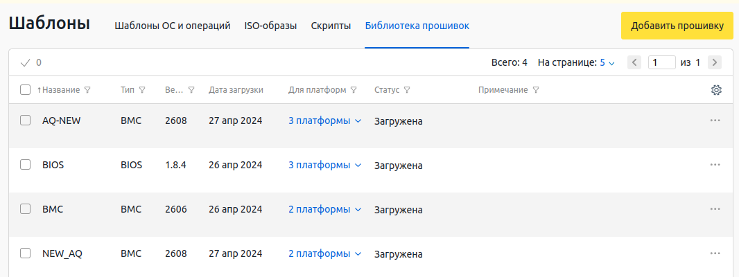Click the filter icon next to Тип
This screenshot has height=277, width=739.
[142, 90]
